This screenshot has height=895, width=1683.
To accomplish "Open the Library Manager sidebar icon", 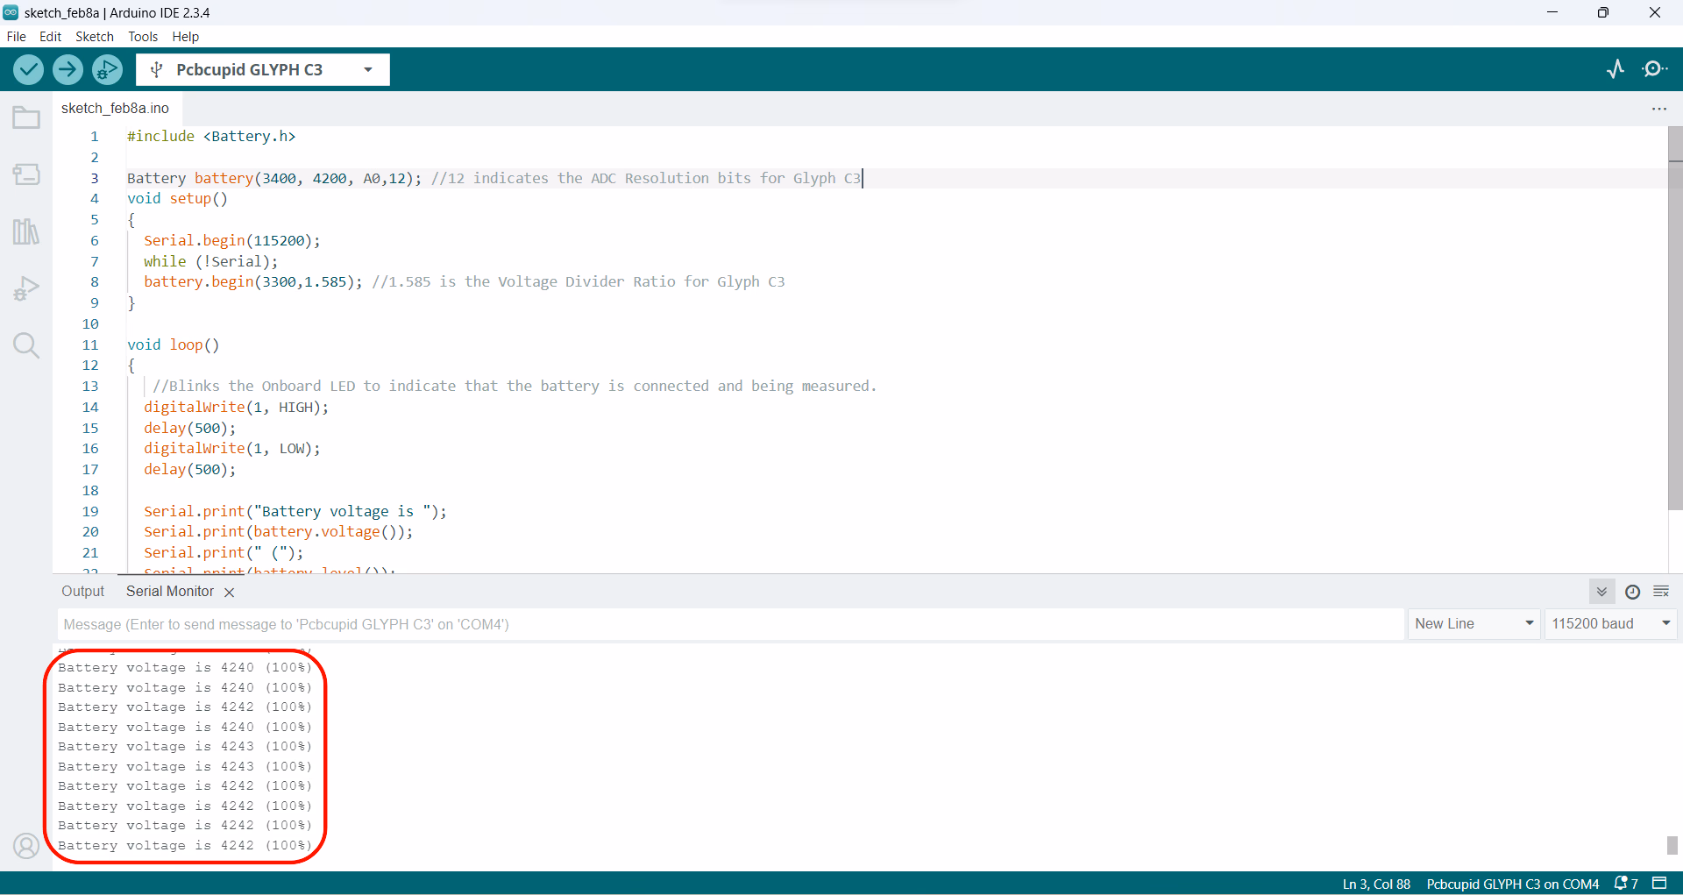I will pos(26,231).
